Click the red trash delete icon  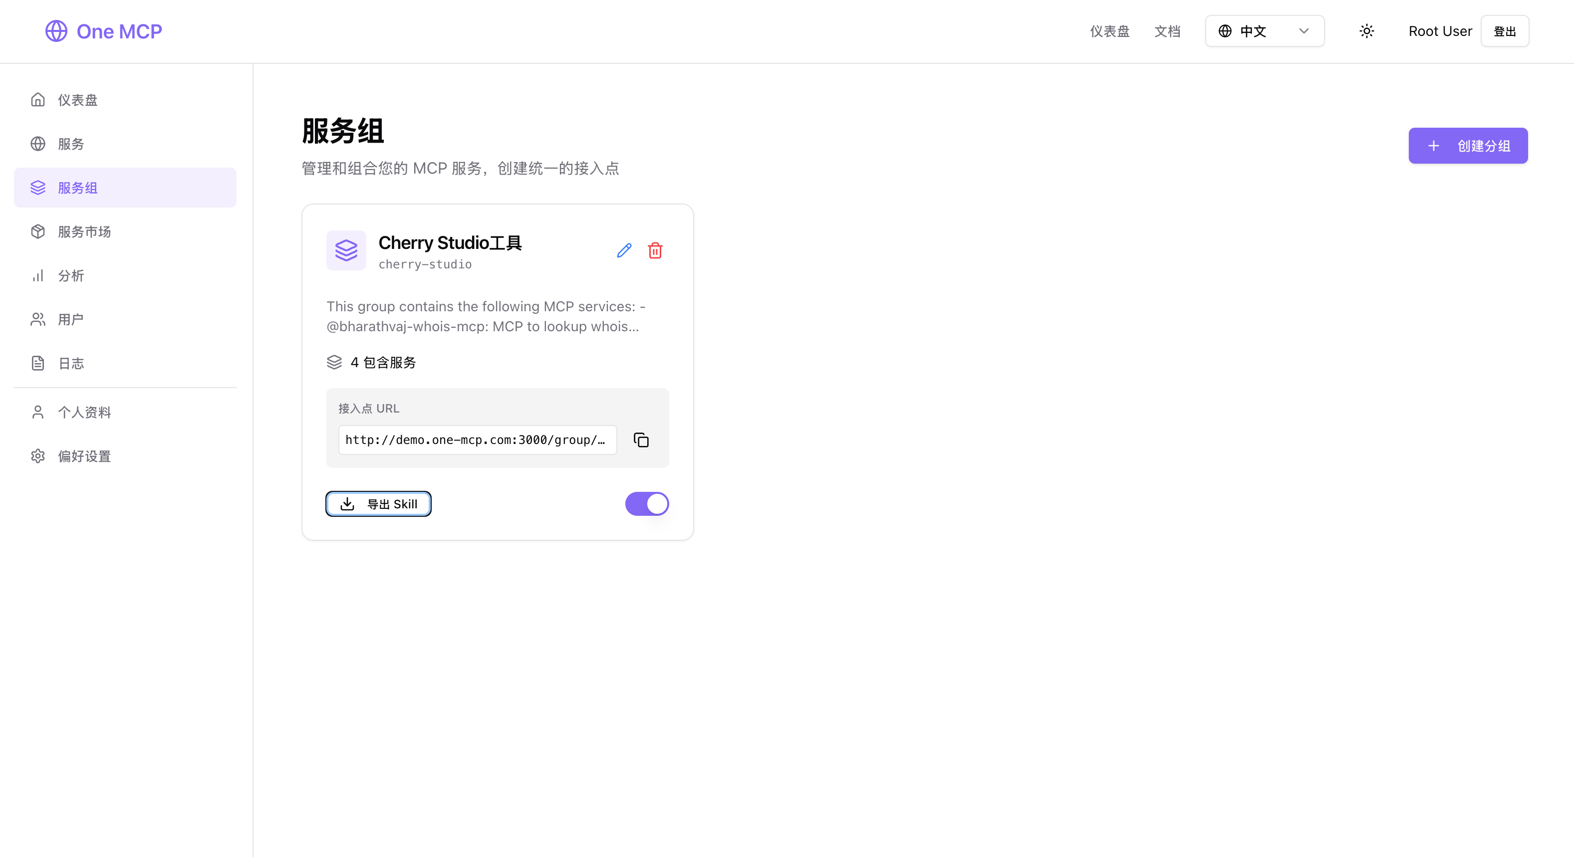(x=655, y=250)
